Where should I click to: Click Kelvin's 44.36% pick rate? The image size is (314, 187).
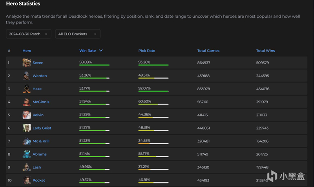tap(144, 114)
